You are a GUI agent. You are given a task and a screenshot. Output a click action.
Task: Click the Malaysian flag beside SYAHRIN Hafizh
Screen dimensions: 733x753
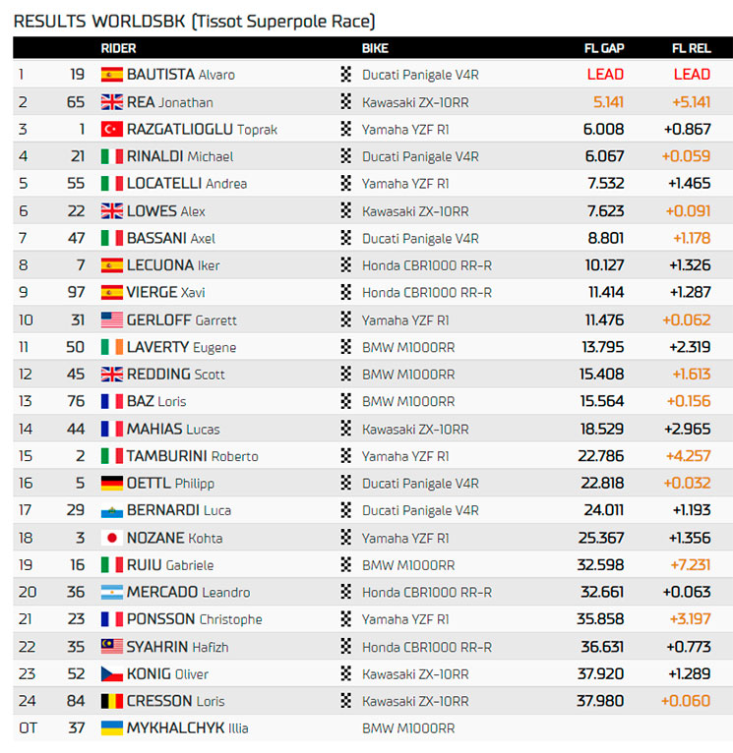[111, 647]
